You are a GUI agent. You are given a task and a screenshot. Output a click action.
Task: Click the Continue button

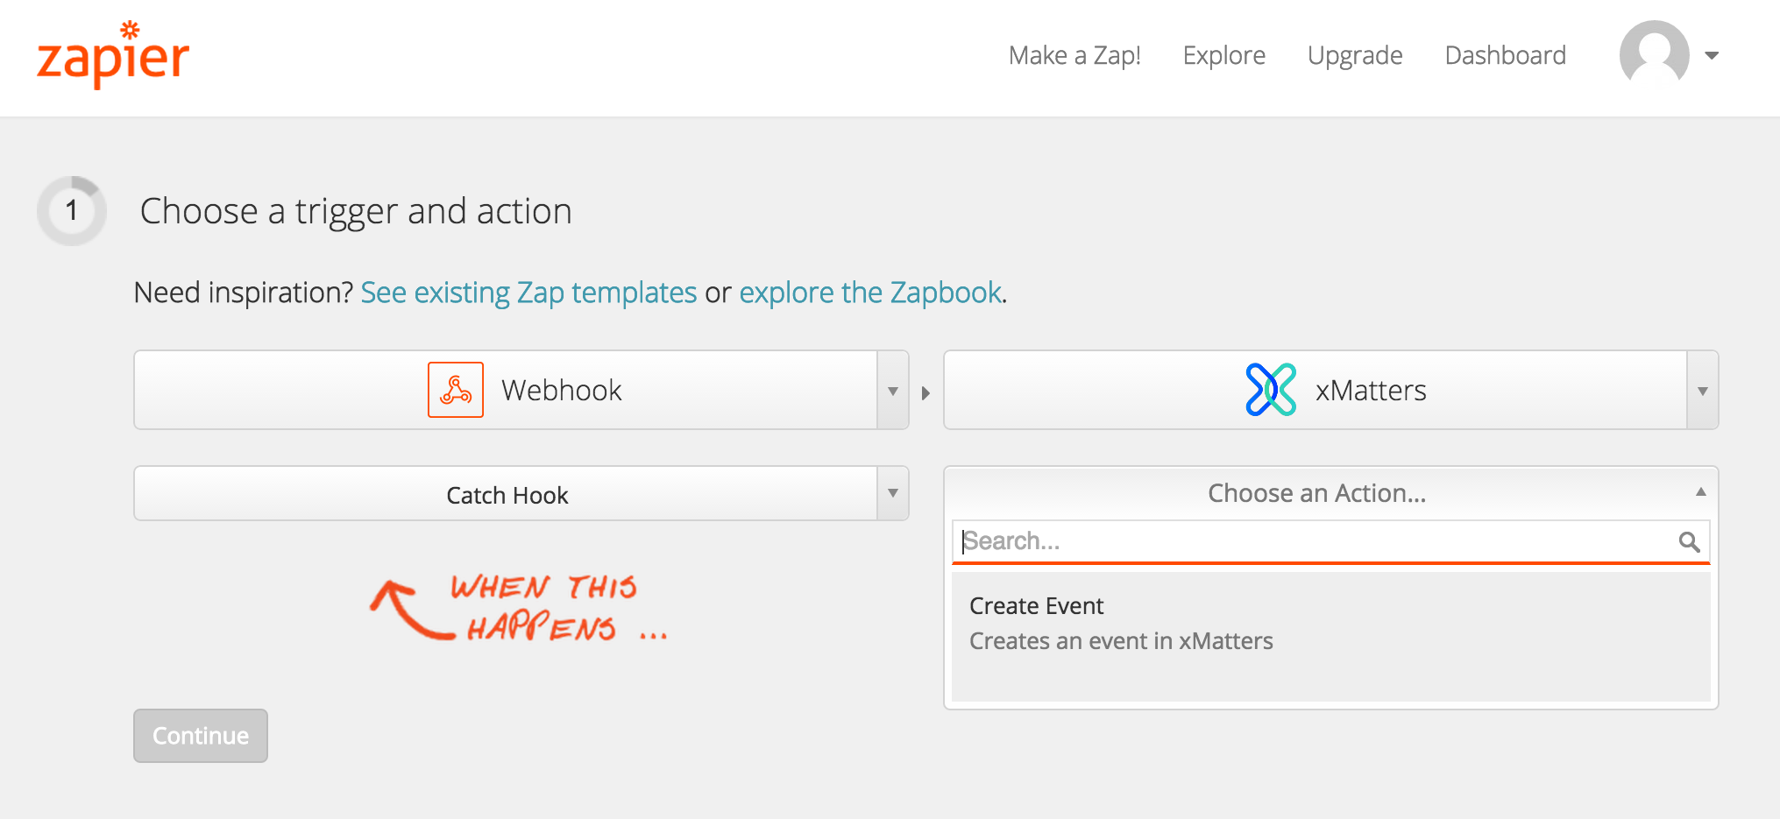201,736
